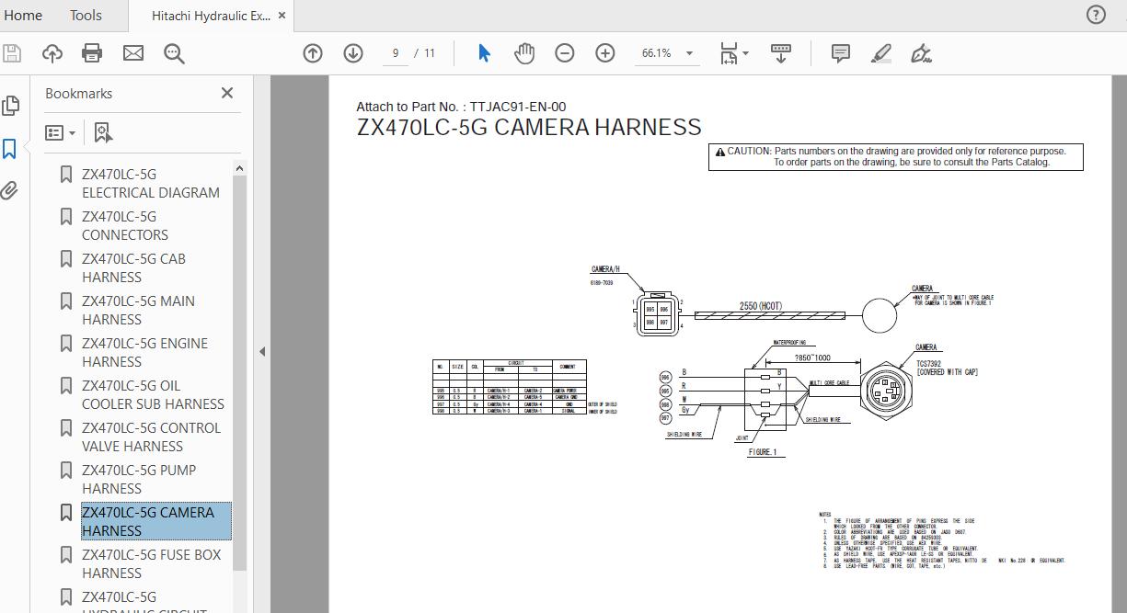Open the bookmark options dropdown
Viewport: 1127px width, 613px height.
tap(61, 132)
